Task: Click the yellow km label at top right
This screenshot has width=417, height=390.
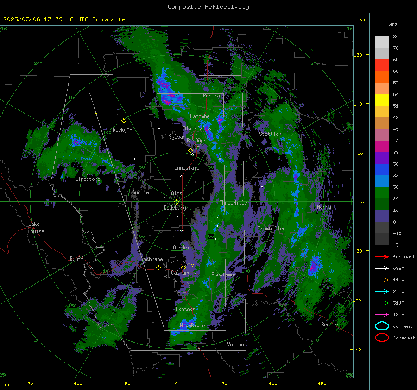Action: click(363, 19)
